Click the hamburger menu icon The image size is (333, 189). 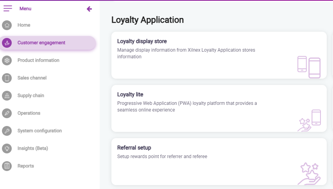[8, 9]
